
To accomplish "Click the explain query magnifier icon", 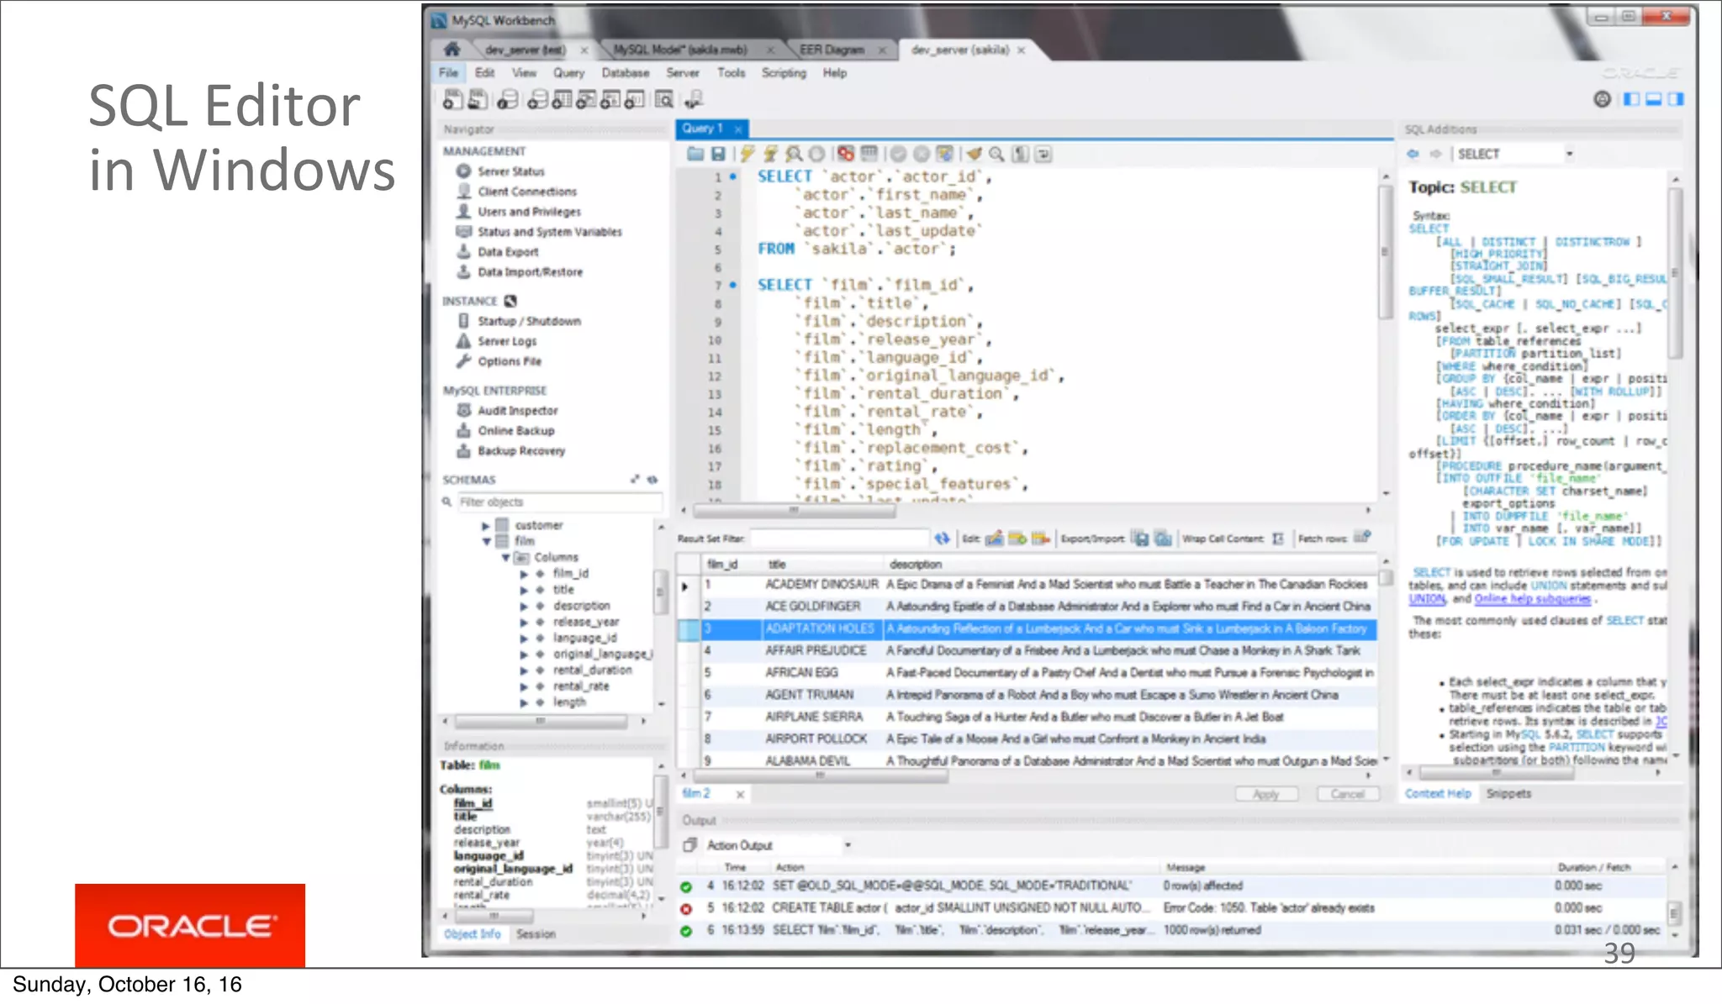I will click(794, 154).
